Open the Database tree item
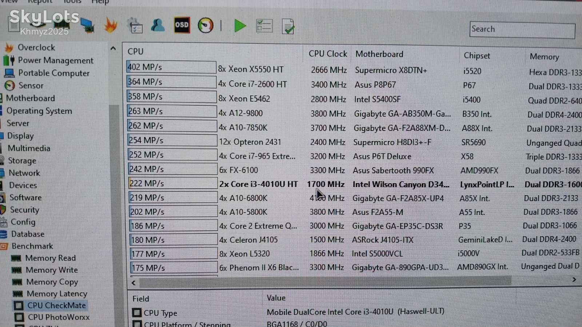The height and width of the screenshot is (327, 582). [x=28, y=234]
